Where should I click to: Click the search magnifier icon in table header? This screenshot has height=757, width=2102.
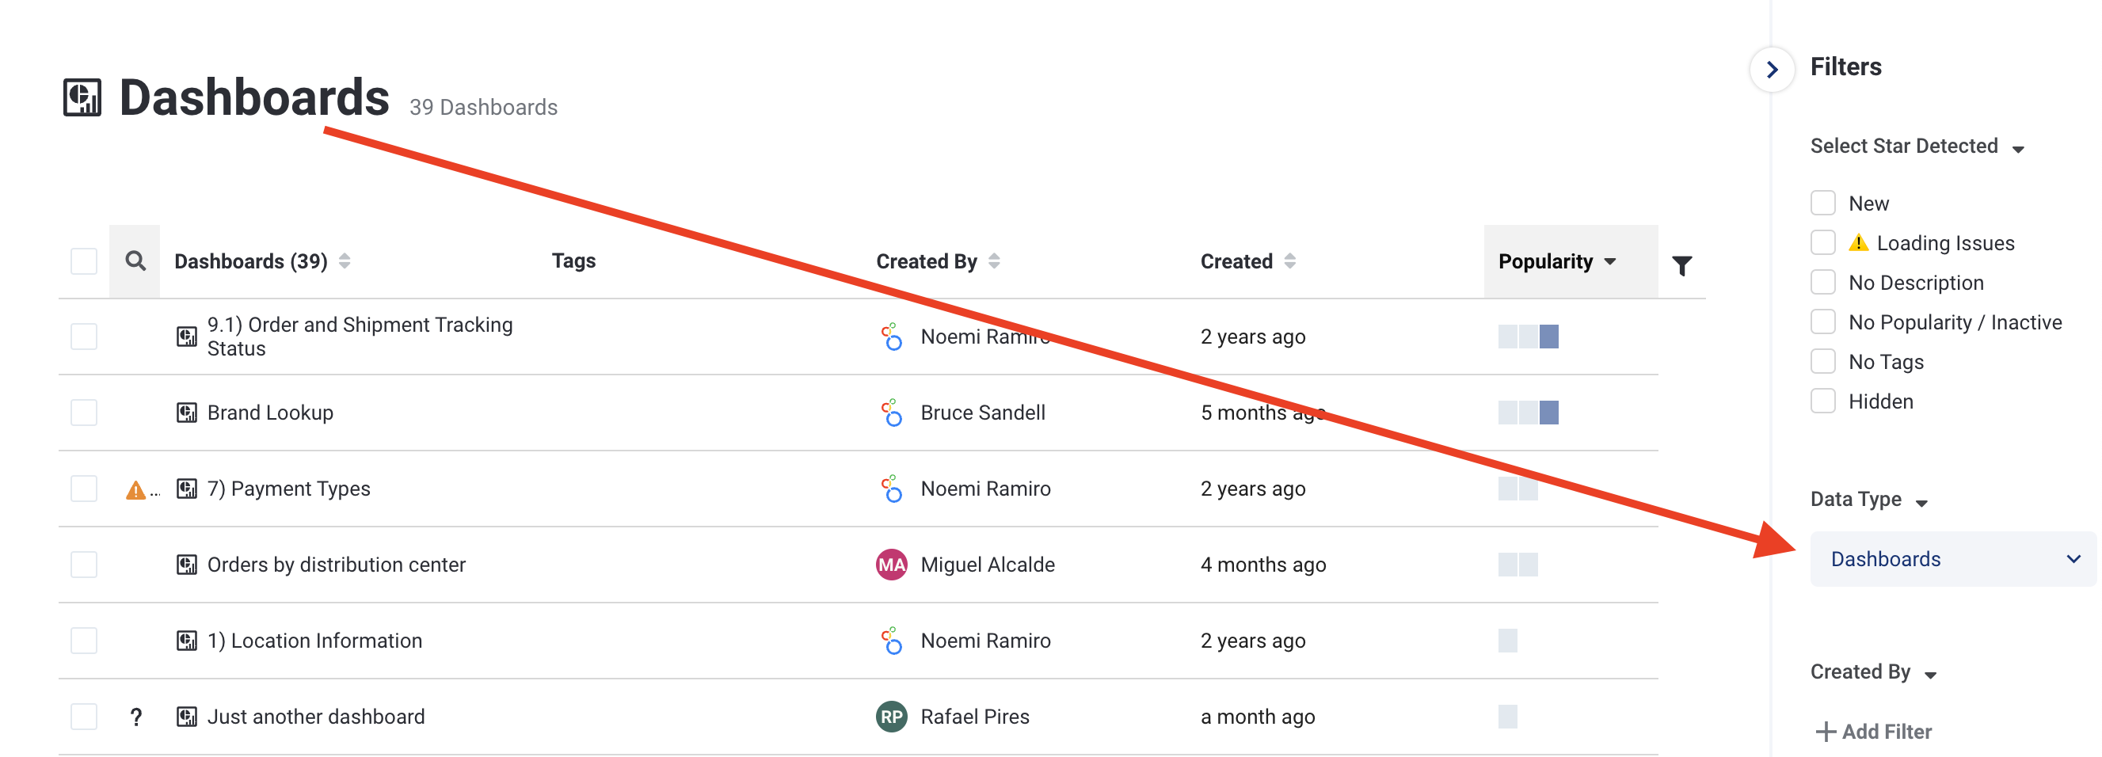click(135, 261)
